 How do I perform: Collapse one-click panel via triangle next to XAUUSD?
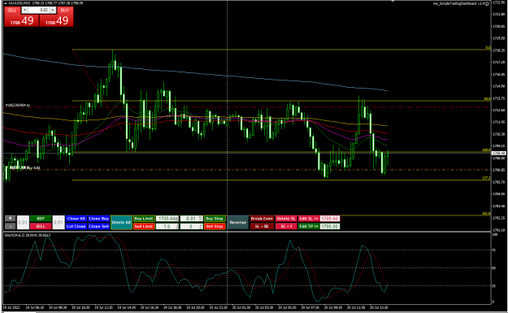coord(5,3)
